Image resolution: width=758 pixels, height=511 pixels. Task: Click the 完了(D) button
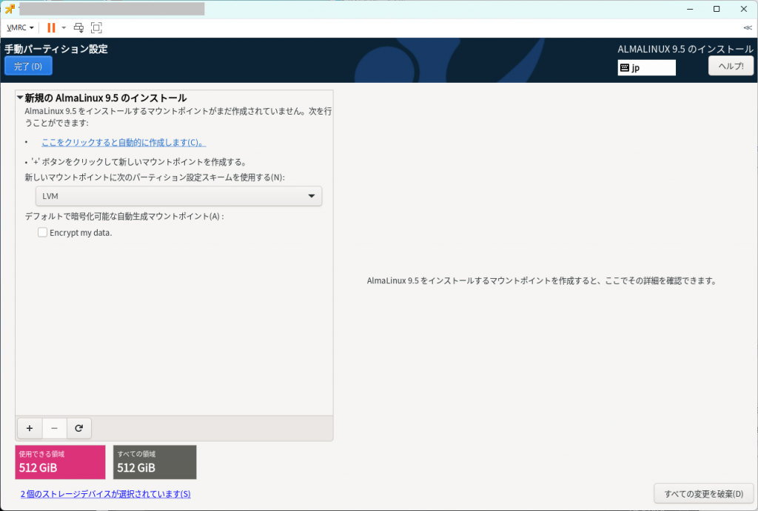click(x=28, y=66)
